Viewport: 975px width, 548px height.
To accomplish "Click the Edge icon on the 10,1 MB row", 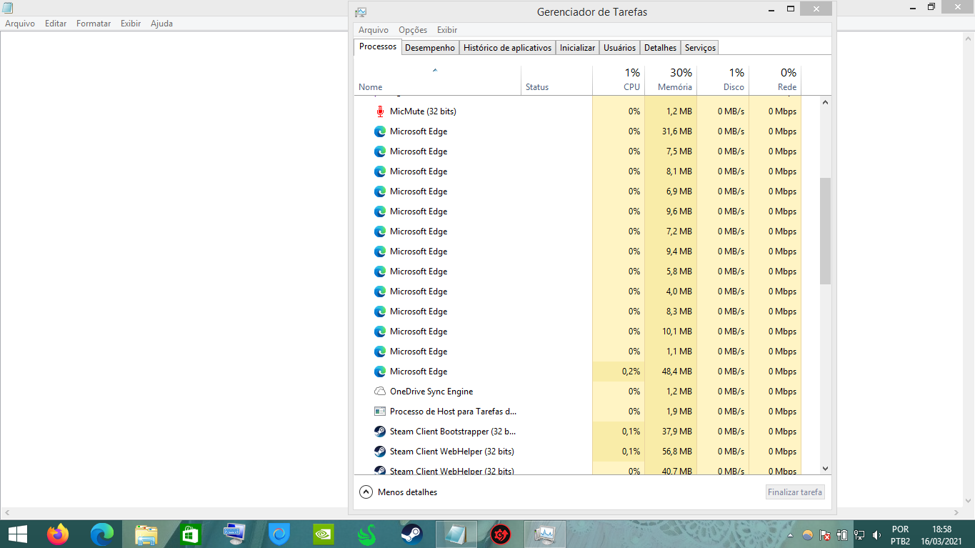I will (380, 332).
